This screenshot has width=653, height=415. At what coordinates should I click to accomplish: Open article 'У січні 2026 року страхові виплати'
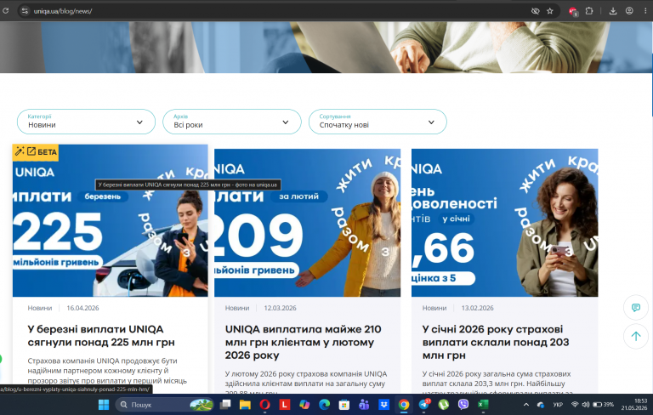(496, 342)
